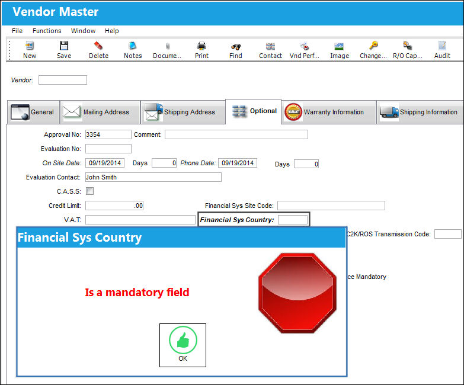Click Days field beside Phone Date
464x385 pixels.
tap(306, 164)
